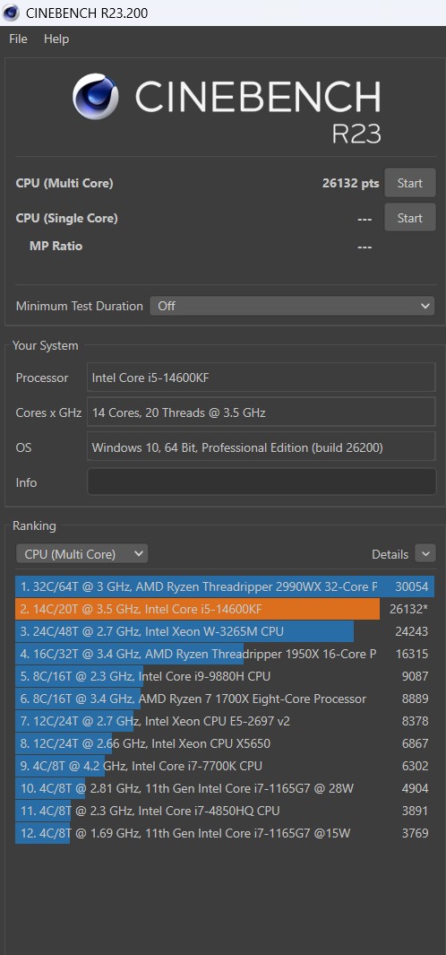
Task: Select the Threadripper 1950X ranking entry
Action: [x=225, y=654]
